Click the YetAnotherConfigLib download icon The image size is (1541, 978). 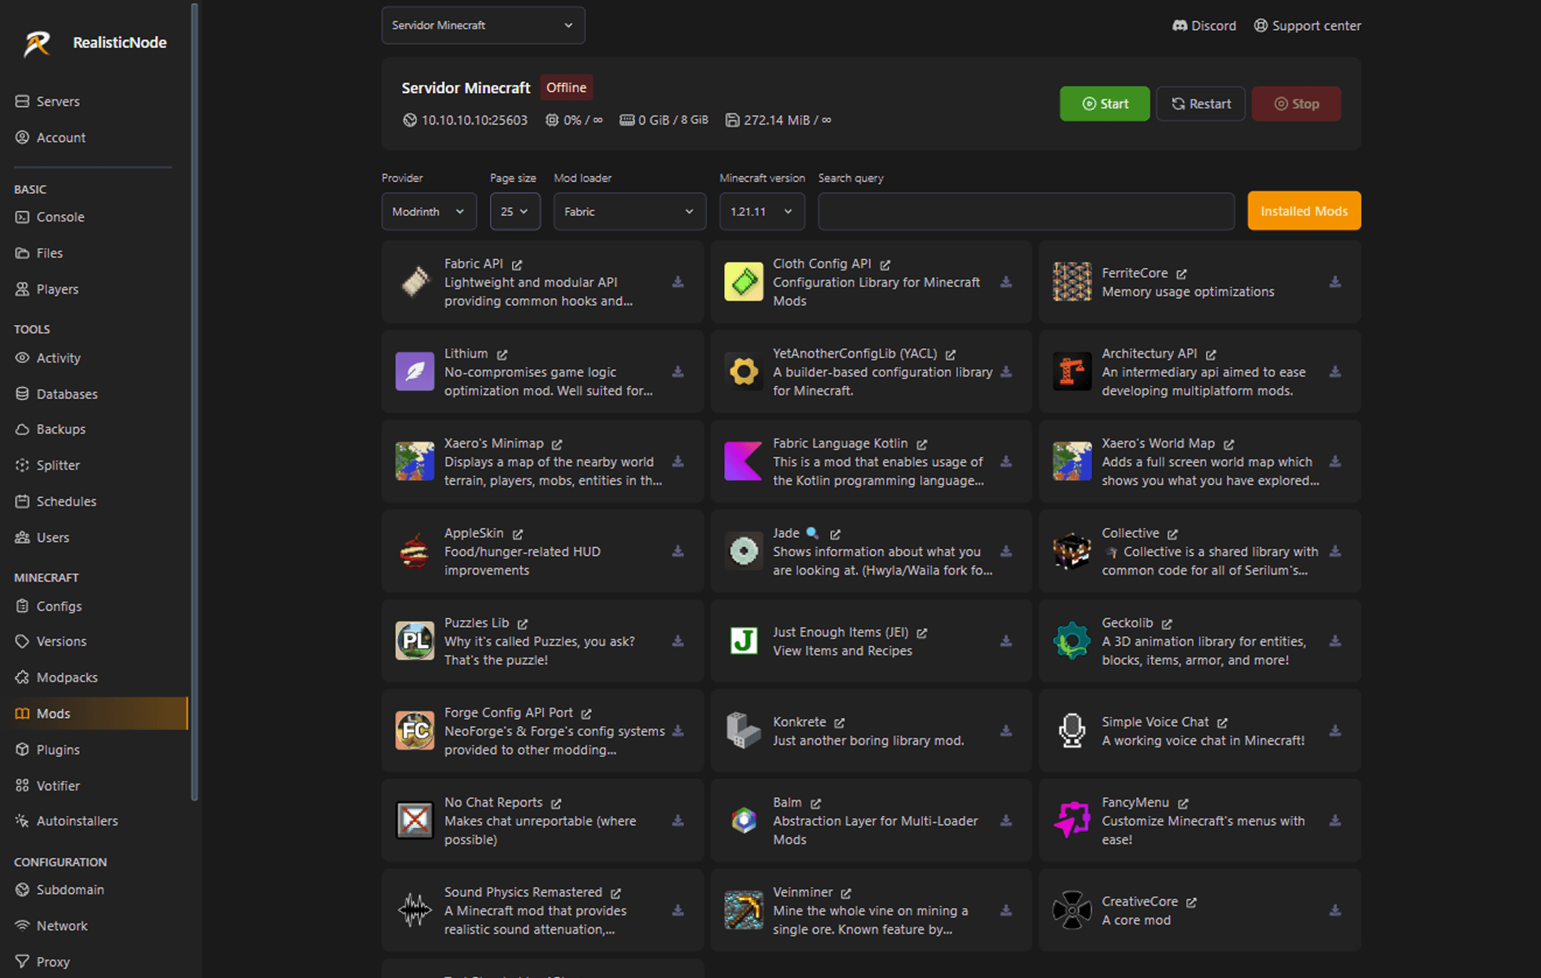[1006, 372]
